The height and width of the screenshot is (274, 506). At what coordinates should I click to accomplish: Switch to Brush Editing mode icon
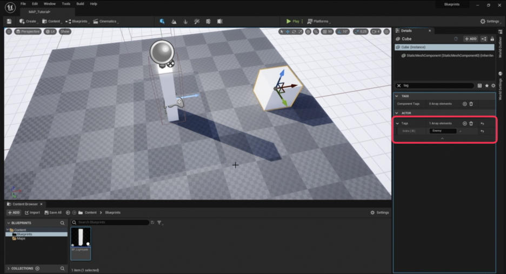(x=220, y=21)
